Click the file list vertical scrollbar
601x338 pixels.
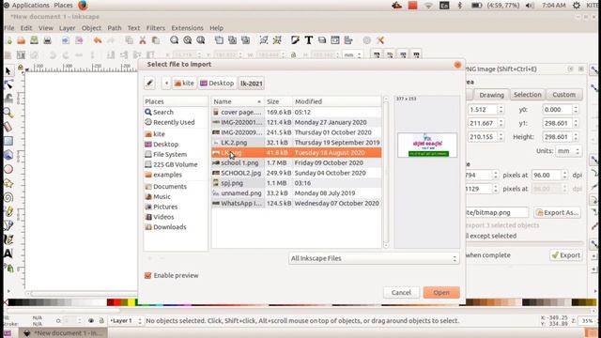pyautogui.click(x=386, y=172)
